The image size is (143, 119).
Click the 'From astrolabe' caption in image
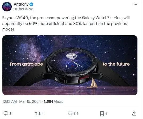(x=26, y=64)
